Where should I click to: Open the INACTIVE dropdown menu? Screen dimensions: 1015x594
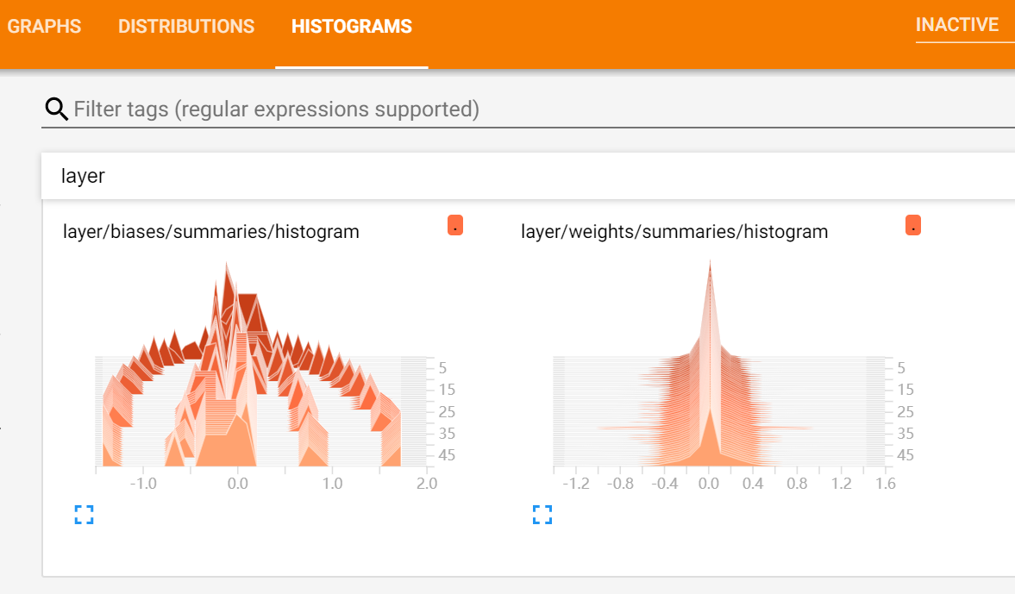[956, 25]
